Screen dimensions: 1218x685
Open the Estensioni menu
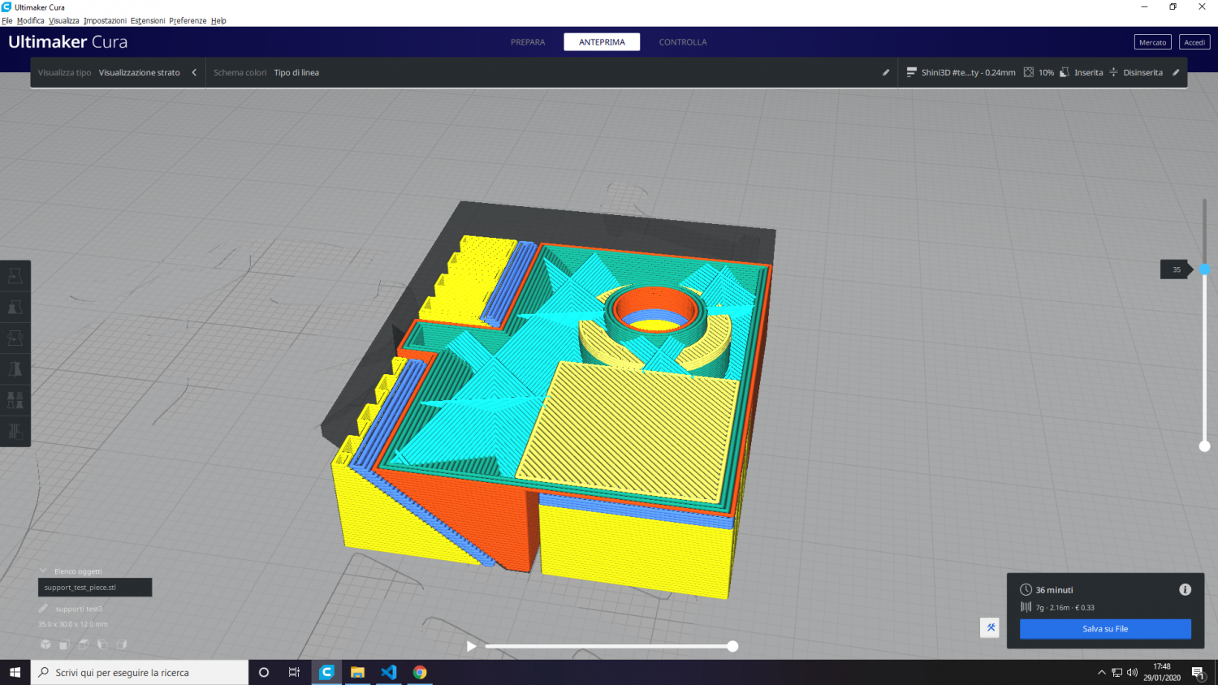point(147,20)
